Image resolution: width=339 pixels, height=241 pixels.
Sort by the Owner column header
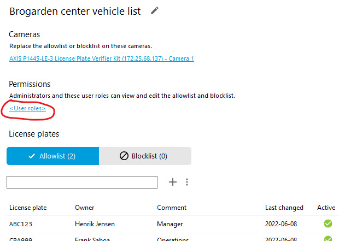click(x=84, y=208)
